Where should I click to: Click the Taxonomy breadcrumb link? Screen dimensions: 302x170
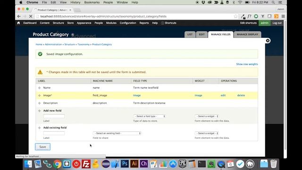(84, 44)
